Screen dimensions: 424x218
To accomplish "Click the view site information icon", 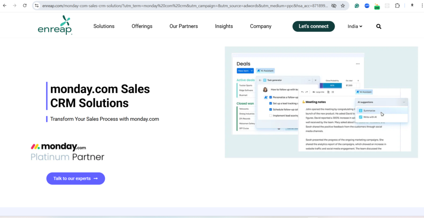I will click(37, 6).
